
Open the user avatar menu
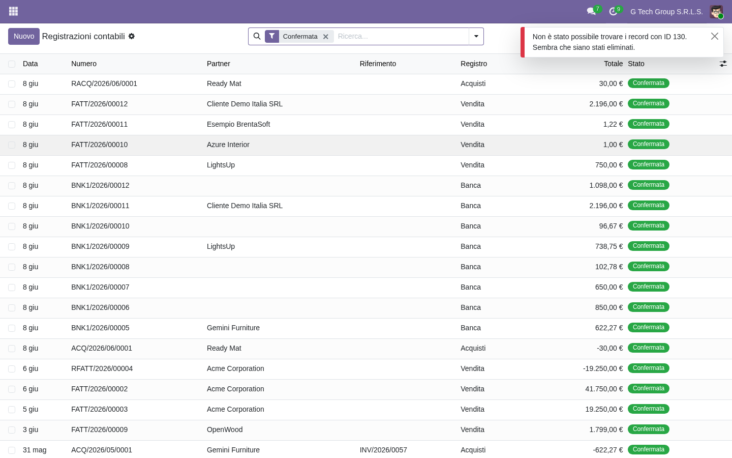pos(716,12)
